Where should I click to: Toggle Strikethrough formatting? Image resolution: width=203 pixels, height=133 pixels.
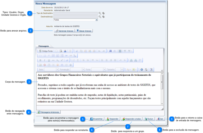point(53,60)
